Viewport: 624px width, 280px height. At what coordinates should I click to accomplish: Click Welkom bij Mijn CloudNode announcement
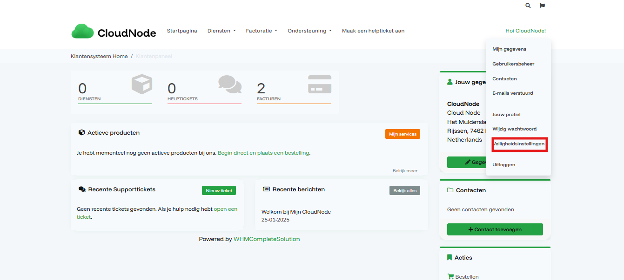[x=296, y=212]
